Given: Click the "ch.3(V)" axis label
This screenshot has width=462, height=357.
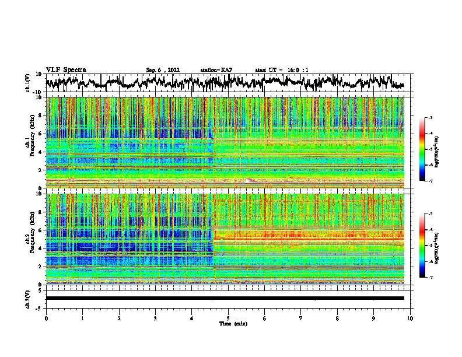Looking at the screenshot, I should click(x=27, y=300).
